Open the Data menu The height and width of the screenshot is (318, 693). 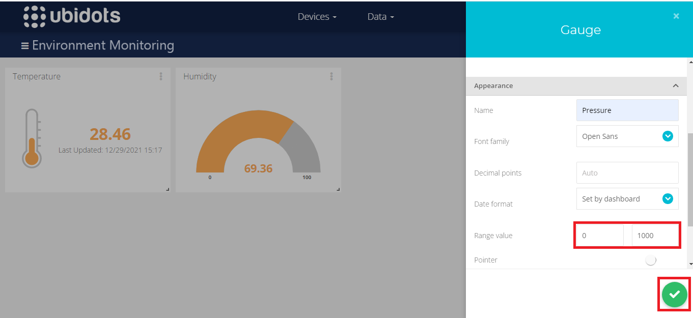tap(380, 17)
